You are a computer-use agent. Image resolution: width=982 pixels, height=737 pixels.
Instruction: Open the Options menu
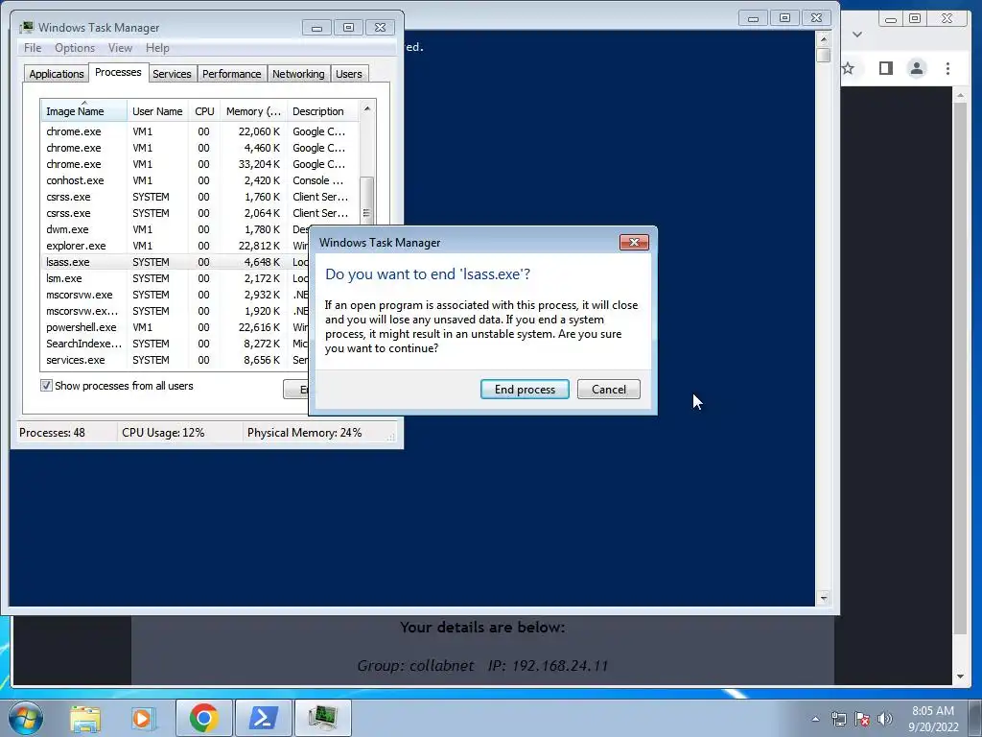click(75, 48)
